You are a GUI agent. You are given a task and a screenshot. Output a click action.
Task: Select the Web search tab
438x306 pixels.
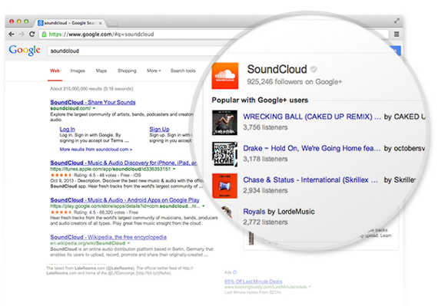55,71
